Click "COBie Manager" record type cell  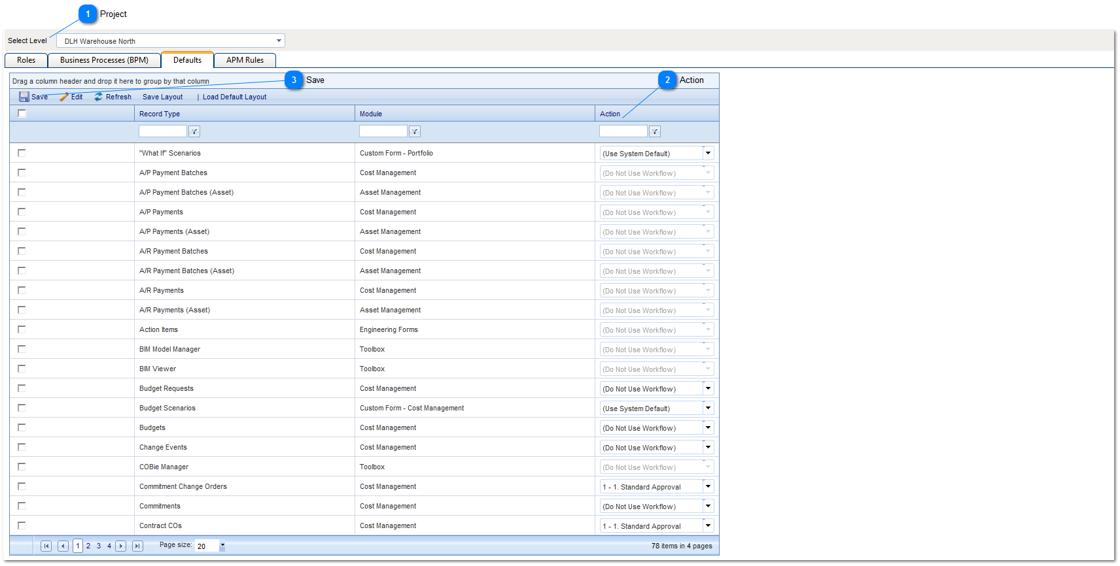(x=164, y=467)
